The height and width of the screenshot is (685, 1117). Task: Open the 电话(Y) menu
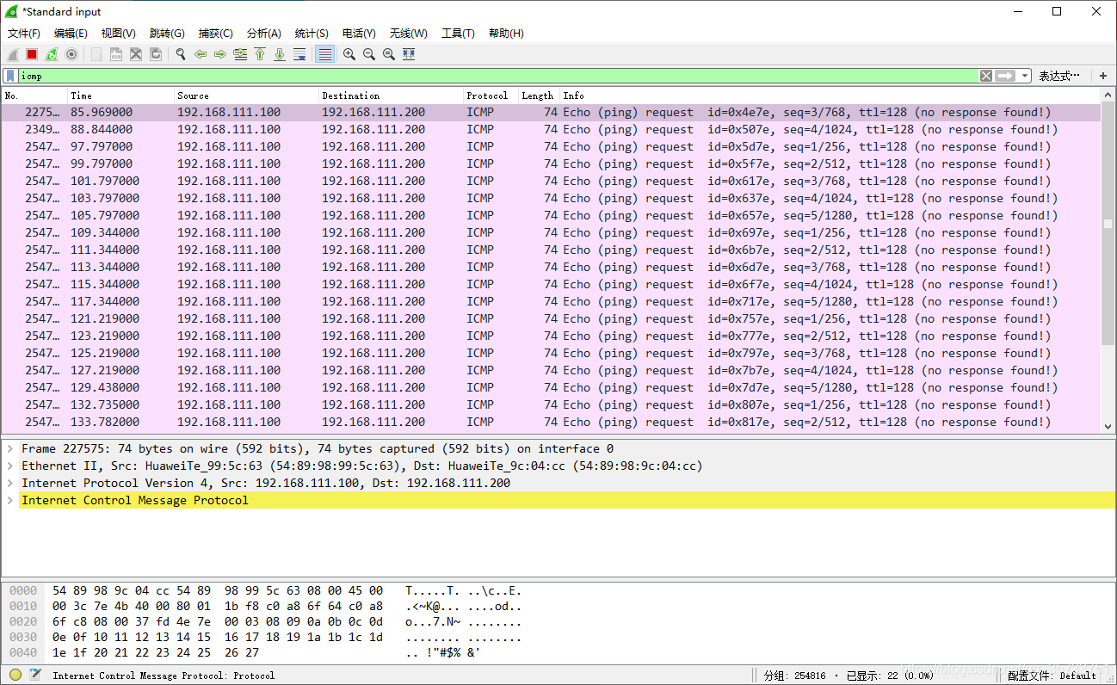(x=359, y=34)
